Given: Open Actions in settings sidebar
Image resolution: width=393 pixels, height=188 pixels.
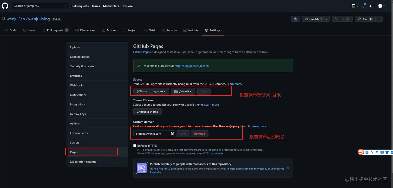Looking at the screenshot, I should (97, 124).
